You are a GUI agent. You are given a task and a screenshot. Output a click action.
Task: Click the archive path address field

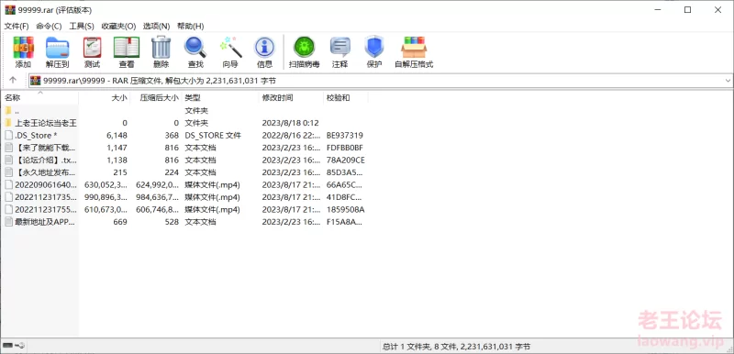tap(380, 81)
